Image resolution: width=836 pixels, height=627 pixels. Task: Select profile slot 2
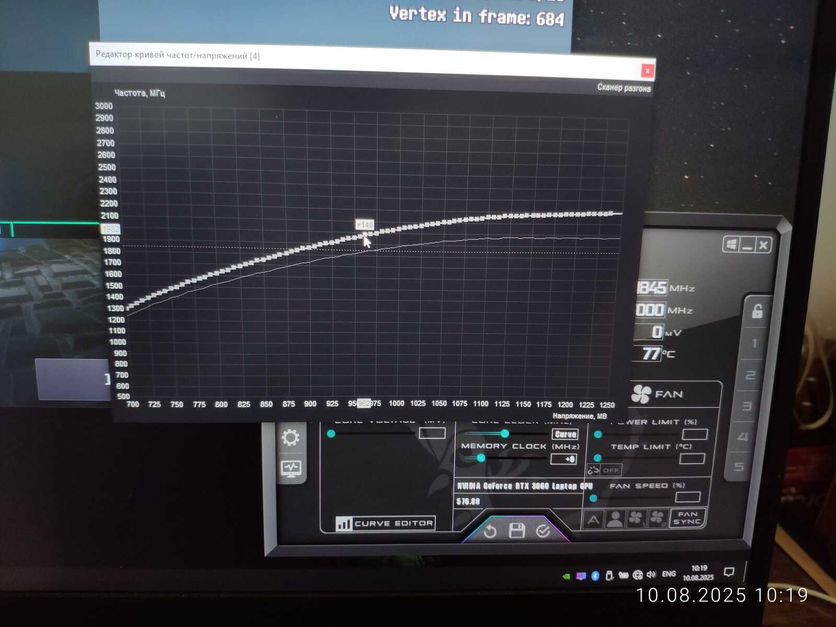point(750,375)
